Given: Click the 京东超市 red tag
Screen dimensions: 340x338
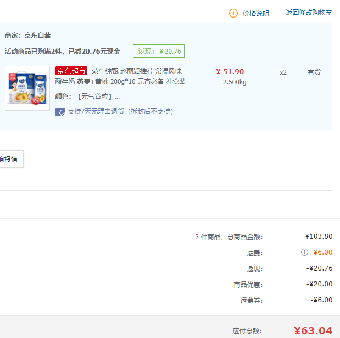Looking at the screenshot, I should 71,71.
